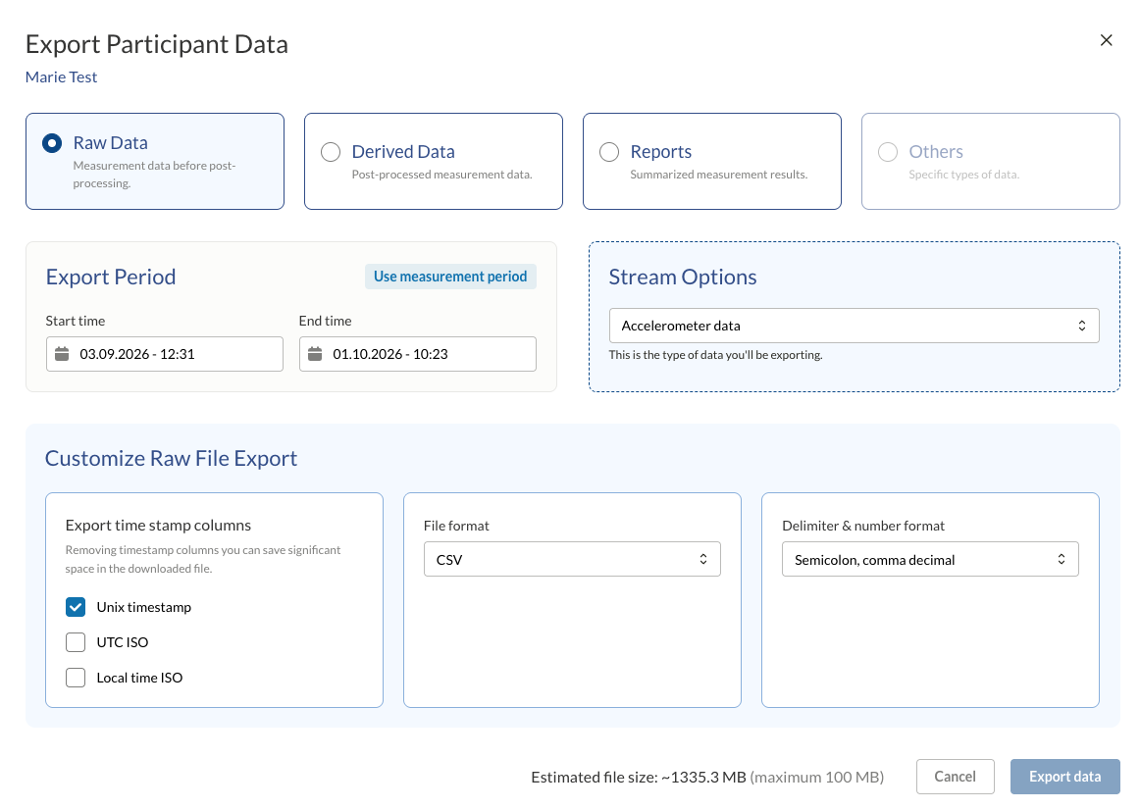Screen dimensions: 1140x809
Task: Click the Derived Data card description text
Action: click(442, 175)
